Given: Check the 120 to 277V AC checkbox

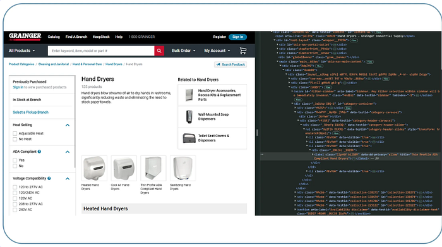Looking at the screenshot, I should point(15,187).
